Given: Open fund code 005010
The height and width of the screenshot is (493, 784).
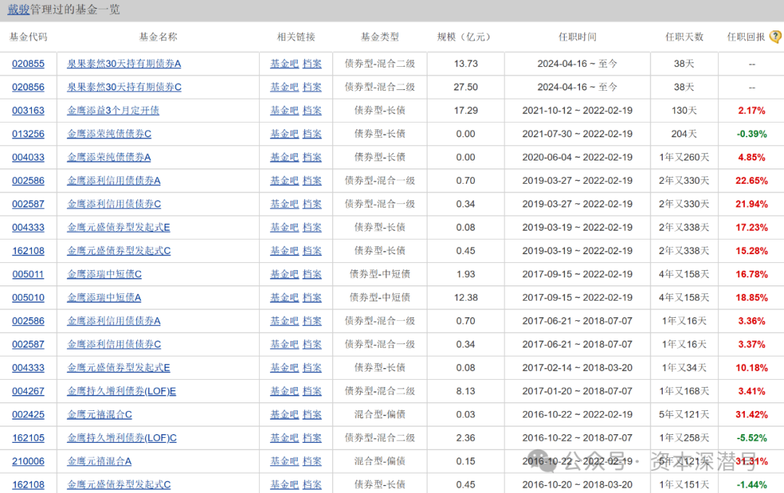Looking at the screenshot, I should tap(28, 298).
